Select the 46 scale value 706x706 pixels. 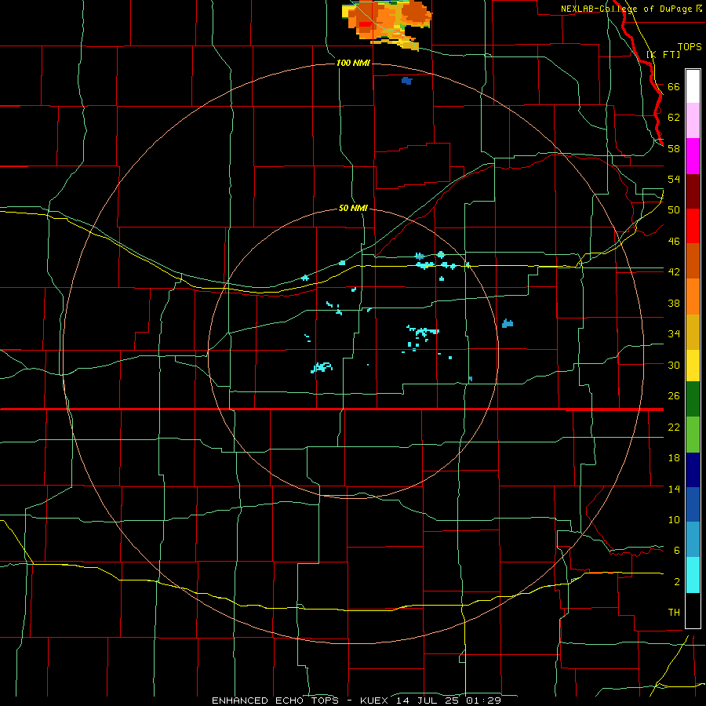click(x=674, y=241)
